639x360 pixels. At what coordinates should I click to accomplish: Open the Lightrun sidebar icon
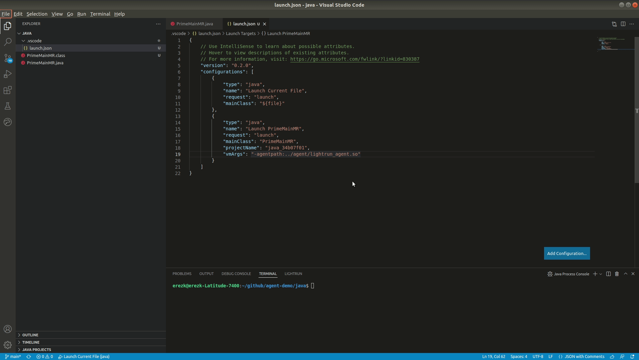(x=8, y=122)
